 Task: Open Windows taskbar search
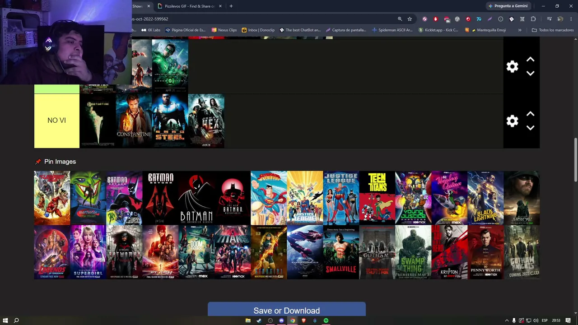click(x=16, y=320)
